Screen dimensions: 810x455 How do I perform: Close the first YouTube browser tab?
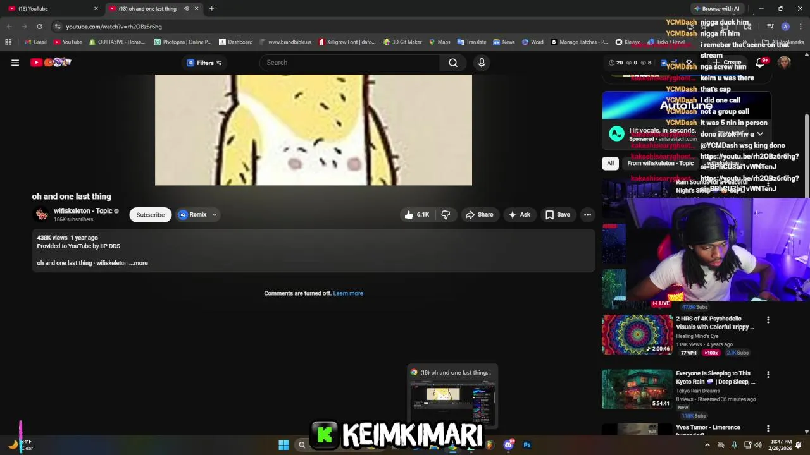(x=96, y=9)
